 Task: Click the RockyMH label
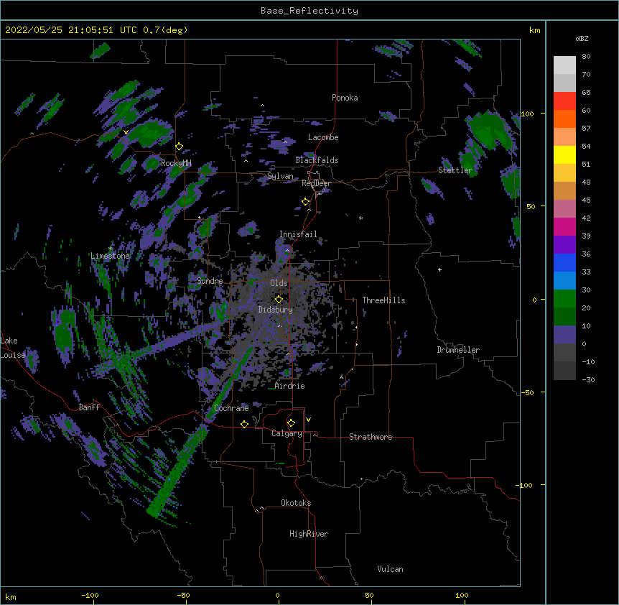click(x=176, y=163)
